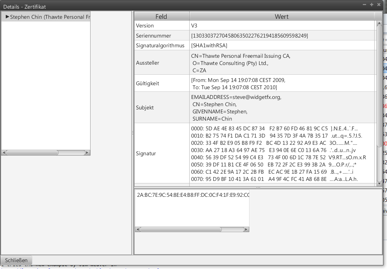Maximize the Details - Zertifikat window

click(x=371, y=5)
